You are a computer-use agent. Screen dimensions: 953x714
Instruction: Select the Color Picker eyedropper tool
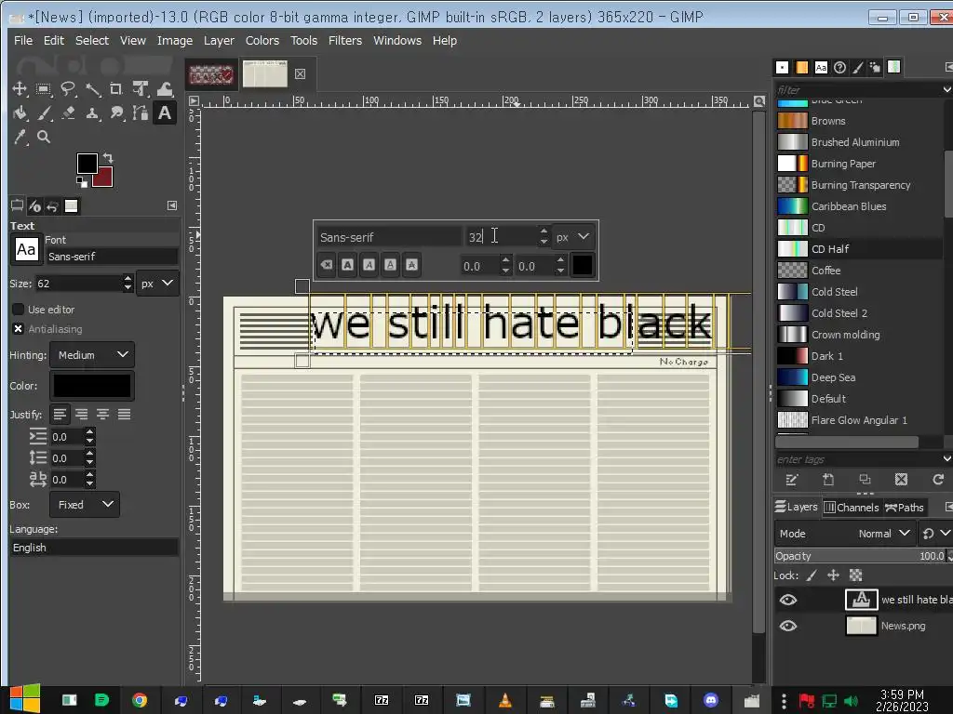(x=20, y=138)
